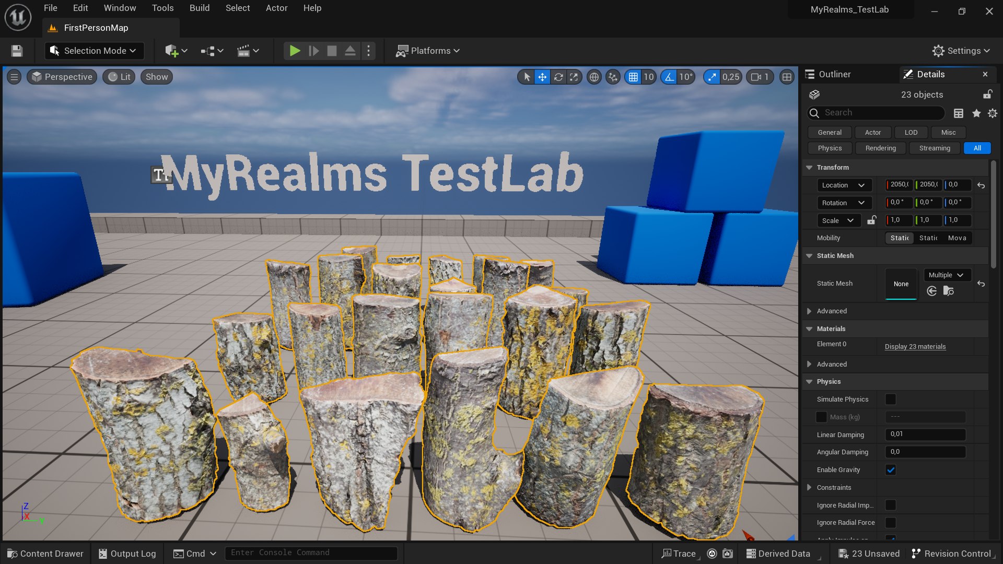The width and height of the screenshot is (1003, 564).
Task: Activate the Rotate tool
Action: pyautogui.click(x=558, y=77)
